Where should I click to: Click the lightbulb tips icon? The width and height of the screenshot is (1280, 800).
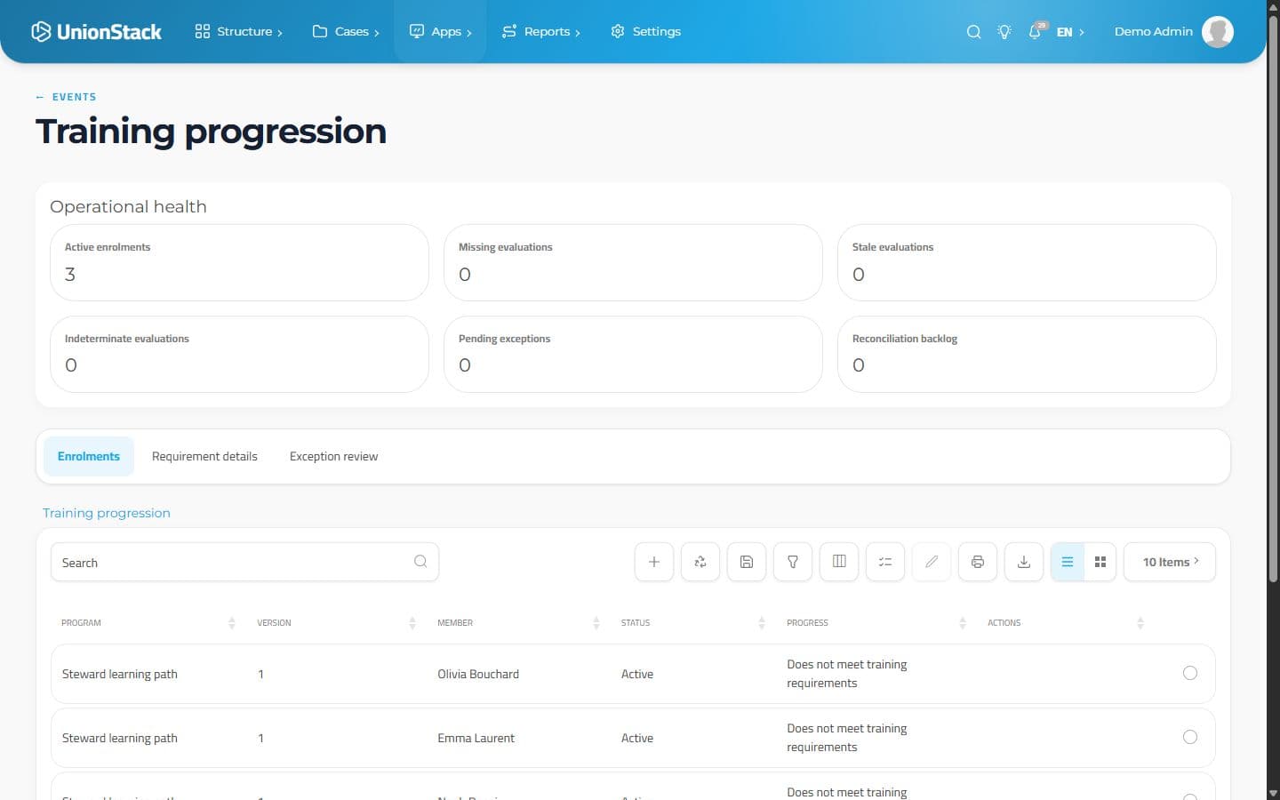click(1004, 31)
